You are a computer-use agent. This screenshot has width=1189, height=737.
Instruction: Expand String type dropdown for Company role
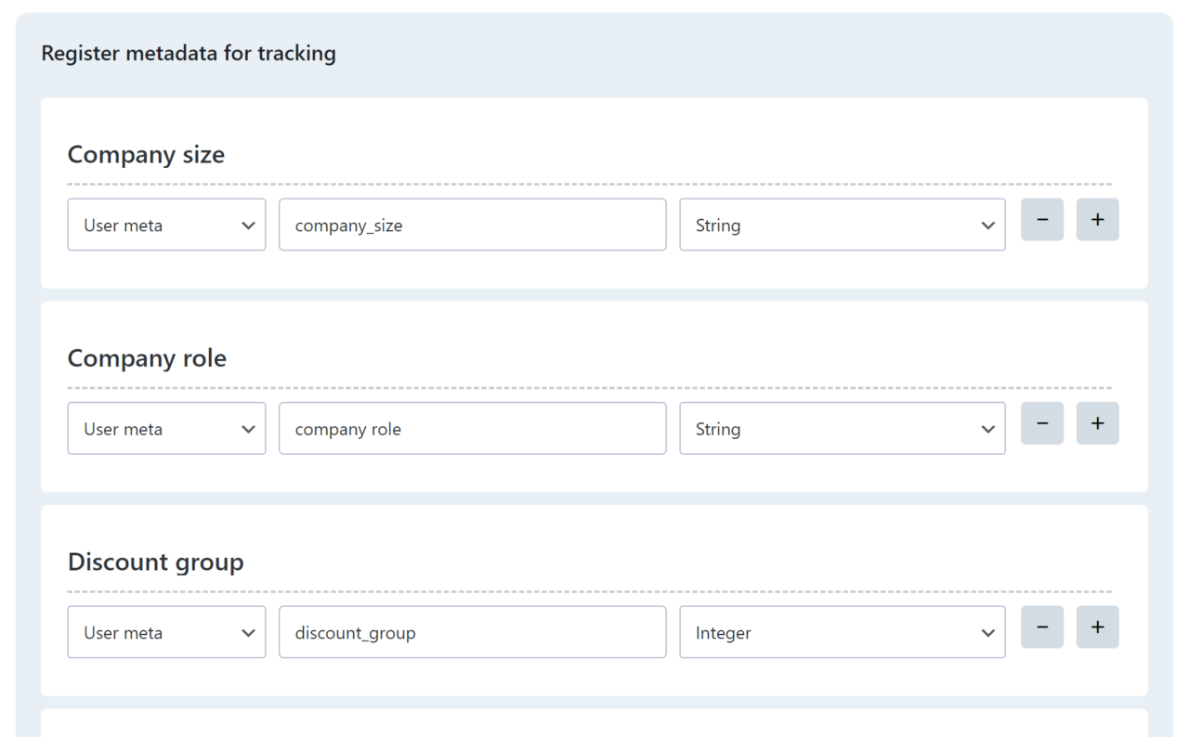click(842, 429)
